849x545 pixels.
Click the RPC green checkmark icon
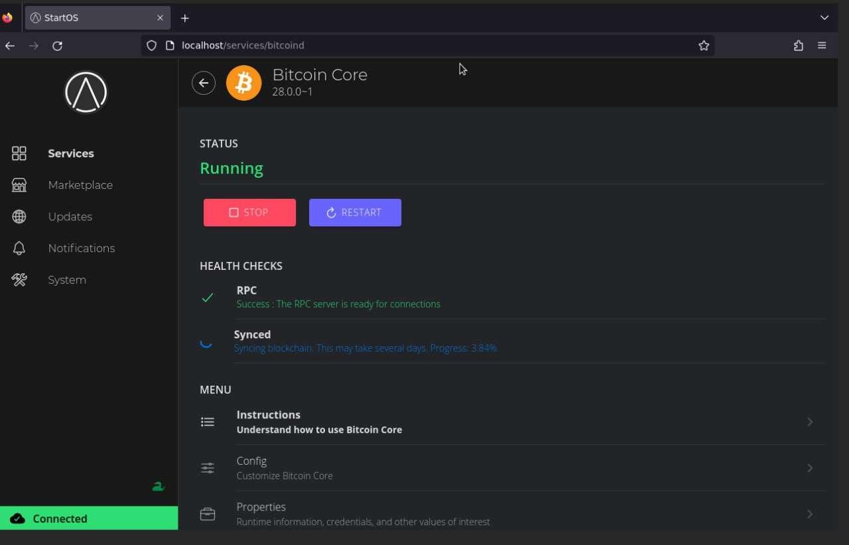pyautogui.click(x=208, y=298)
